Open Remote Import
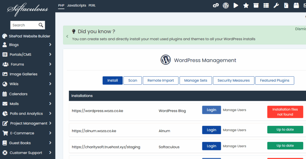Image resolution: width=306 pixels, height=159 pixels. [x=160, y=81]
